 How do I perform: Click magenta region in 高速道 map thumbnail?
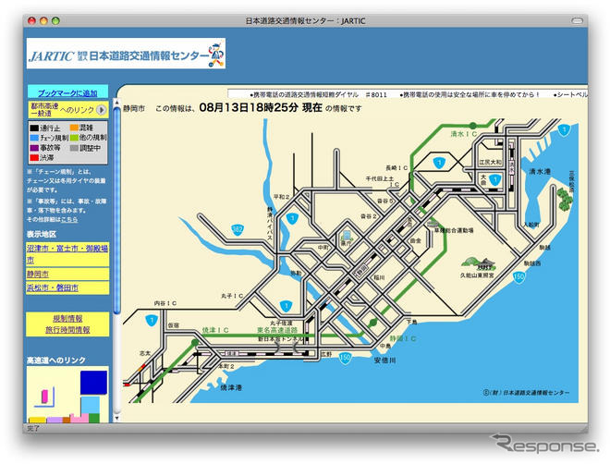point(44,397)
